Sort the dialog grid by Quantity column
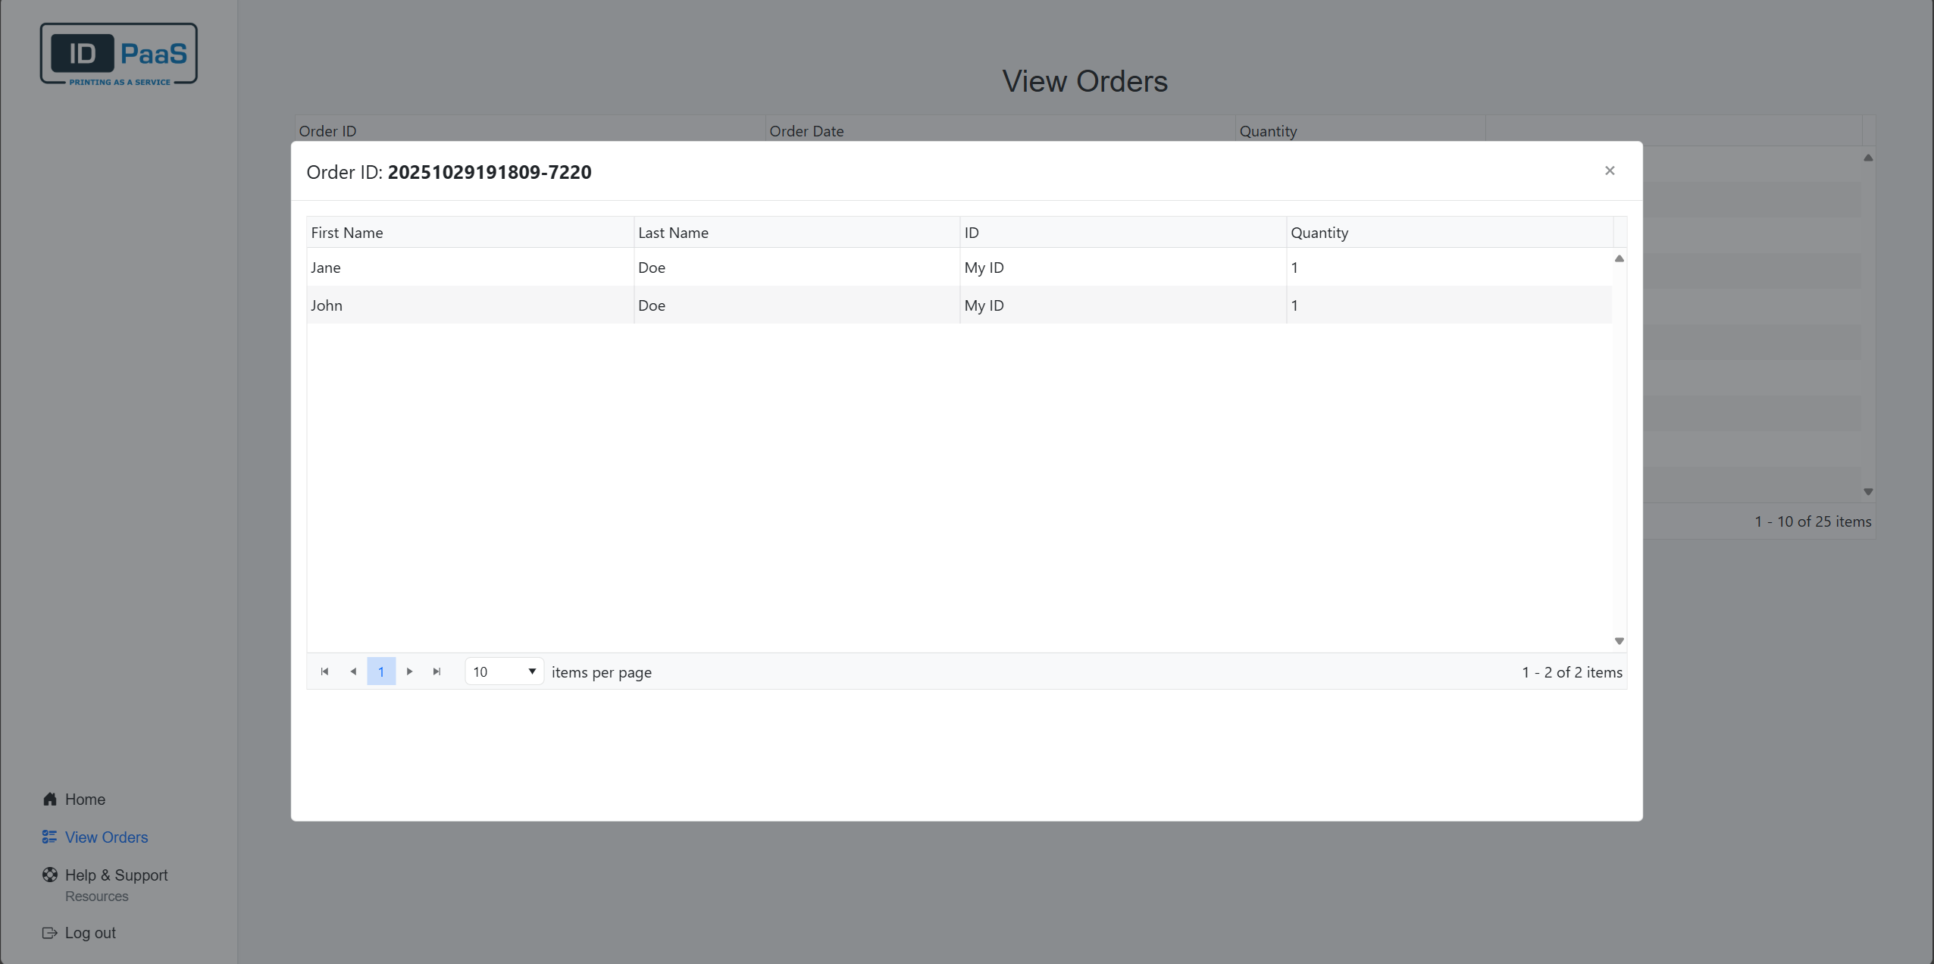Screen dimensions: 1934x964 point(1319,232)
